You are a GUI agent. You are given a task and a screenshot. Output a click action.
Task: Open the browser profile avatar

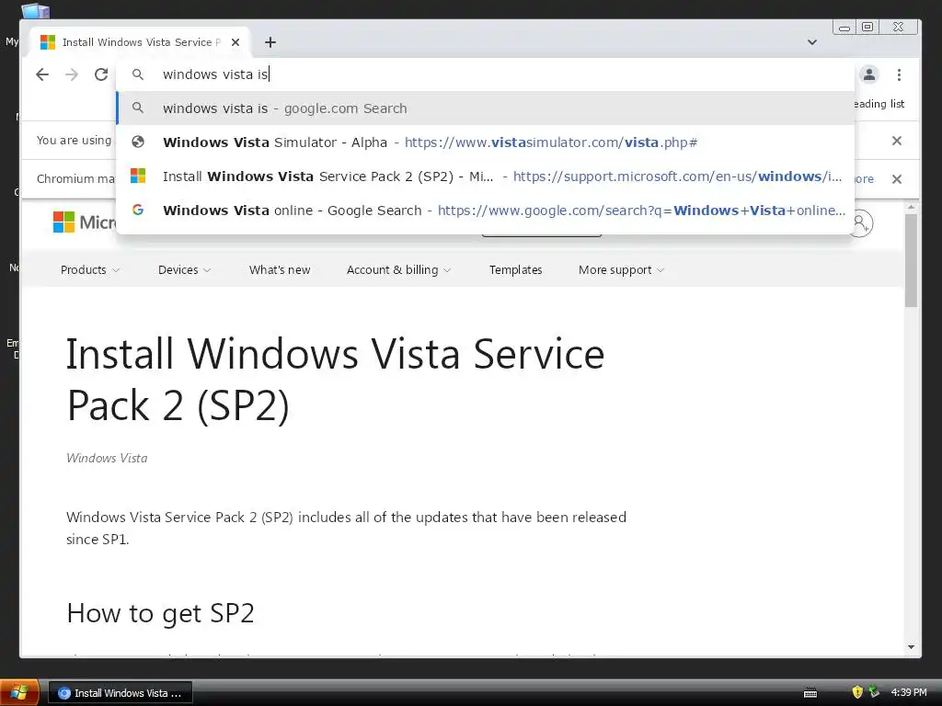coord(868,74)
